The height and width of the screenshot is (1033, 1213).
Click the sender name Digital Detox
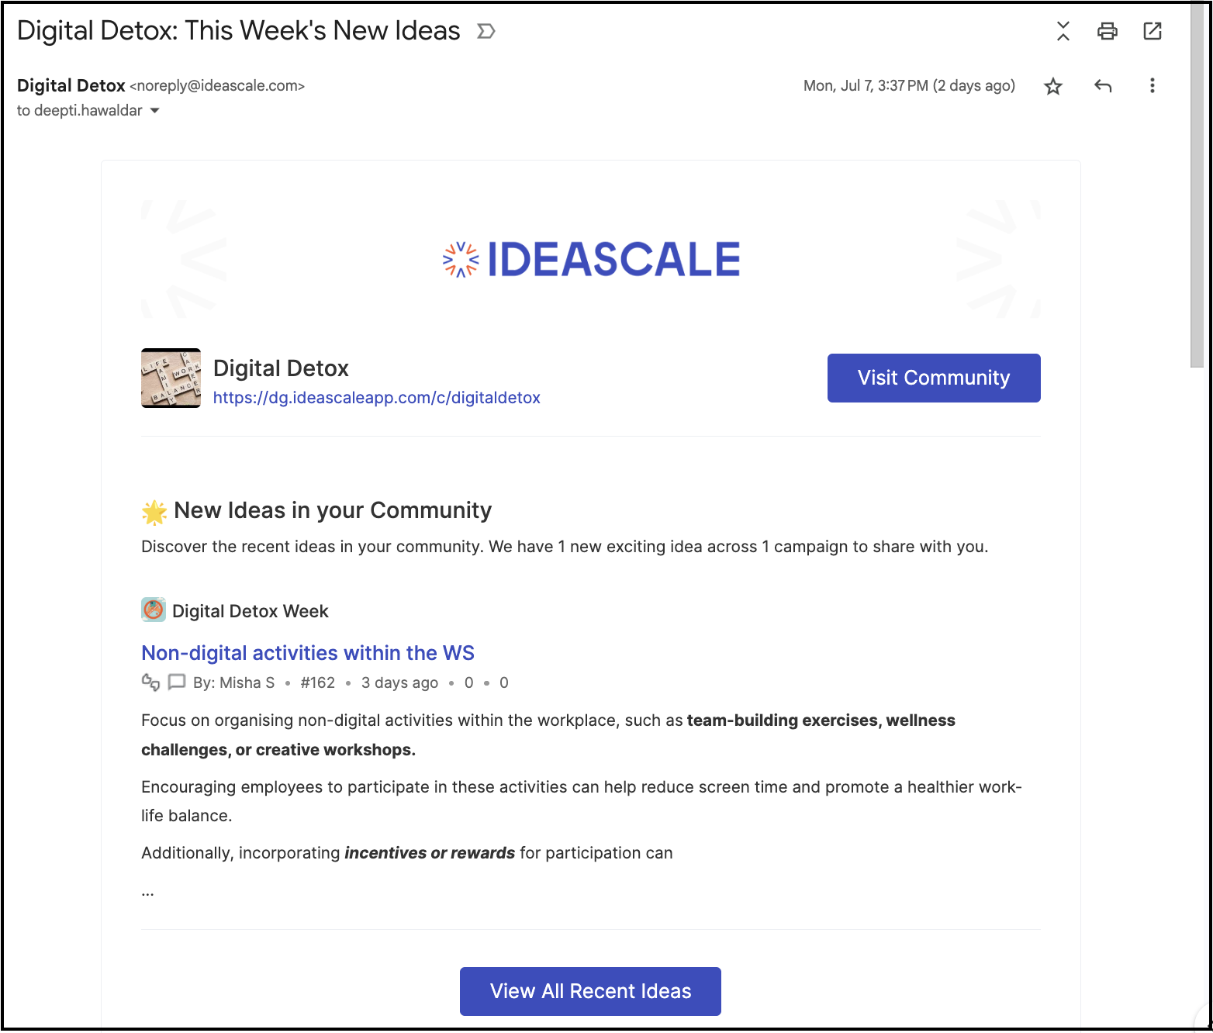tap(71, 85)
